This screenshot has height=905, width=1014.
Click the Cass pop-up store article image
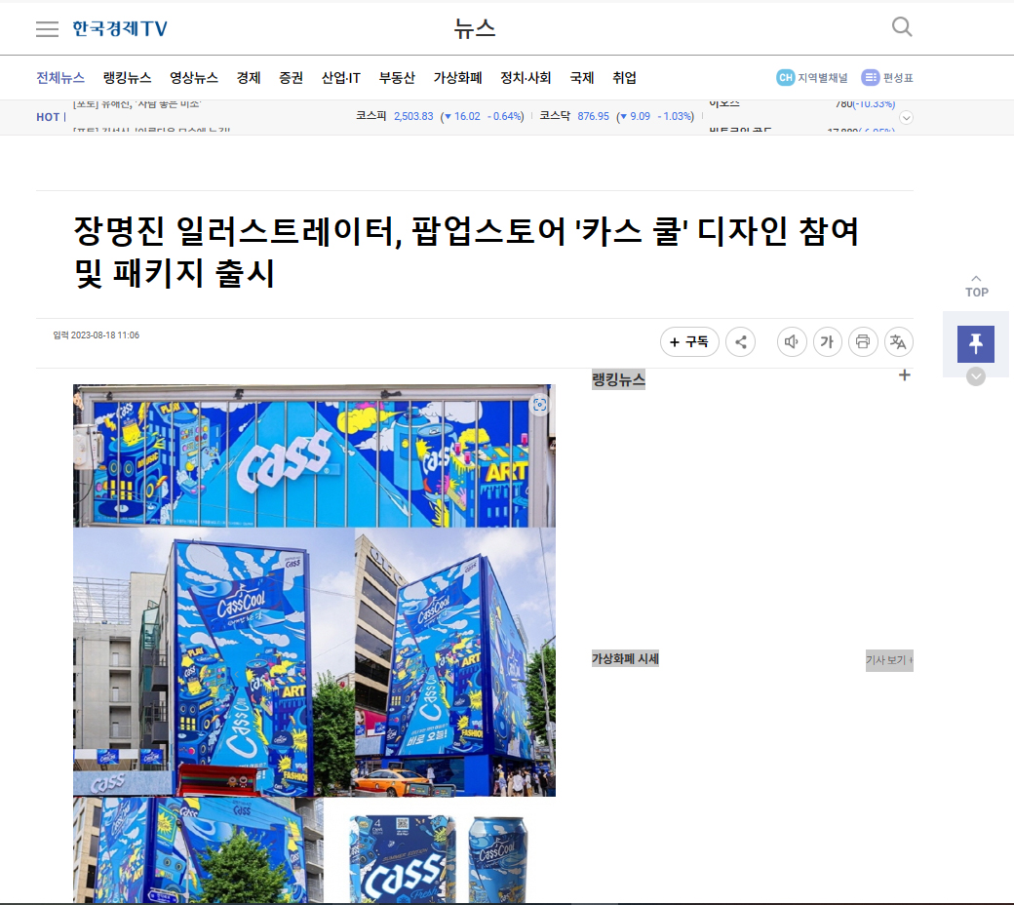(314, 644)
